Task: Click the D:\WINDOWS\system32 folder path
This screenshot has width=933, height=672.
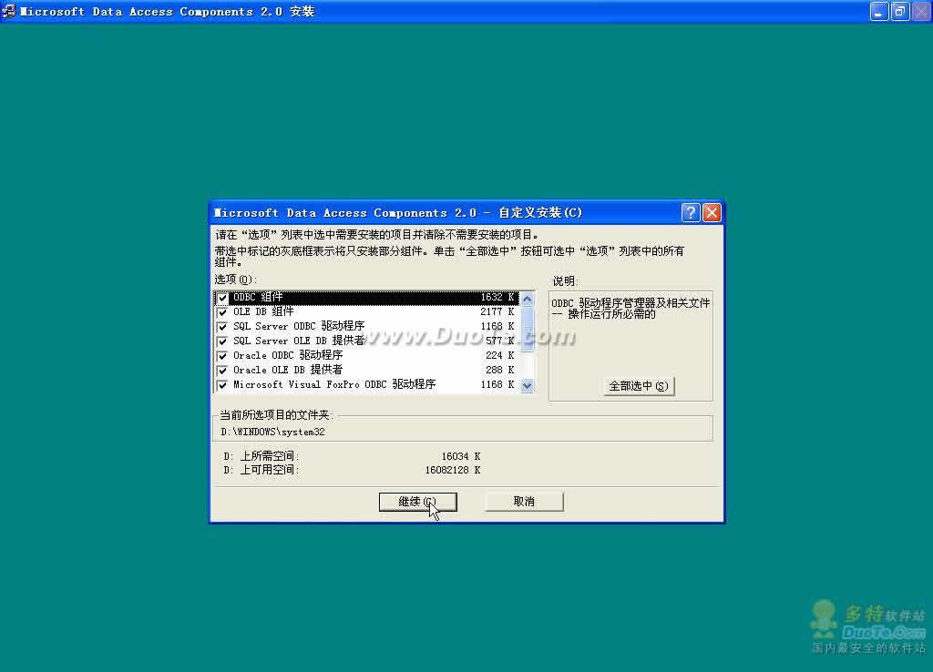Action: click(272, 432)
